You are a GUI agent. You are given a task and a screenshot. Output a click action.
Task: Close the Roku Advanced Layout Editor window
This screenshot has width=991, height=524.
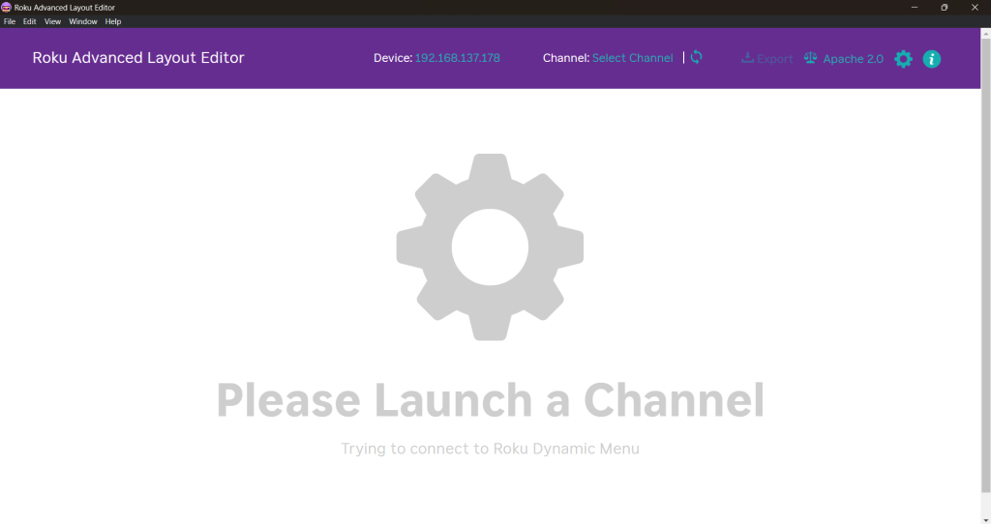click(x=975, y=8)
